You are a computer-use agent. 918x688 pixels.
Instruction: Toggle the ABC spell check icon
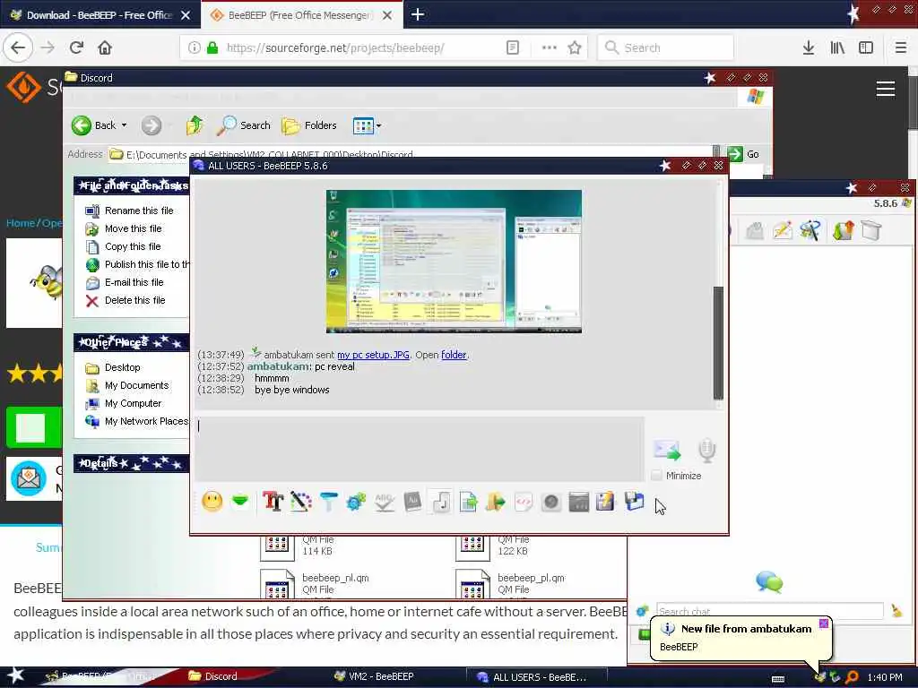click(x=384, y=502)
